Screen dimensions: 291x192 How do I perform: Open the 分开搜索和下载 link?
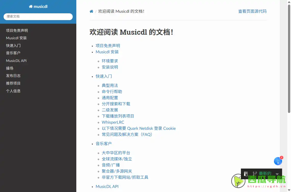tap(116, 104)
